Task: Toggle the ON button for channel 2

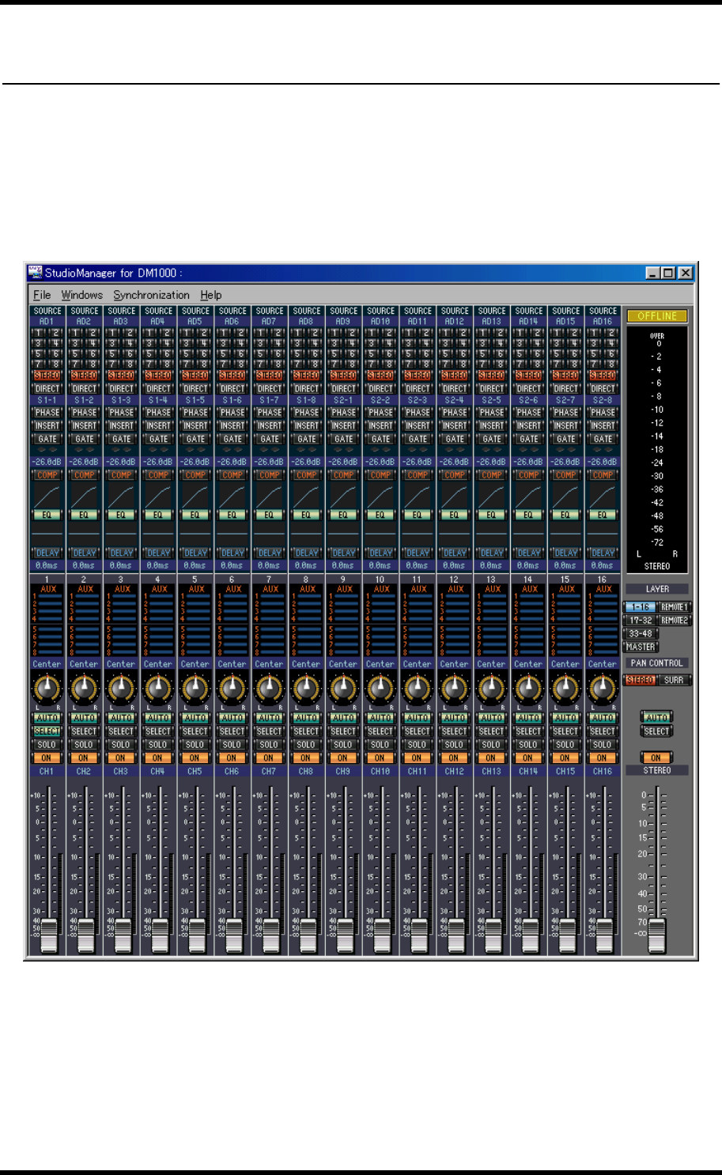Action: [x=84, y=758]
